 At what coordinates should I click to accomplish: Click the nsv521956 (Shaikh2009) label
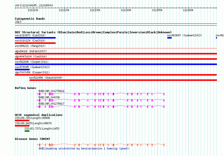pyautogui.click(x=46, y=78)
